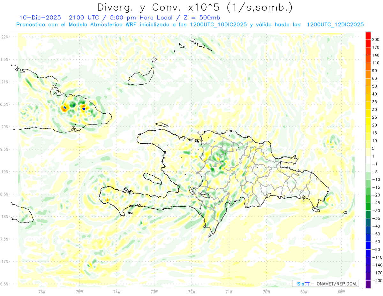This screenshot has width=383, height=296.
Task: Click the colorbar label '-1'
Action: tap(375, 164)
